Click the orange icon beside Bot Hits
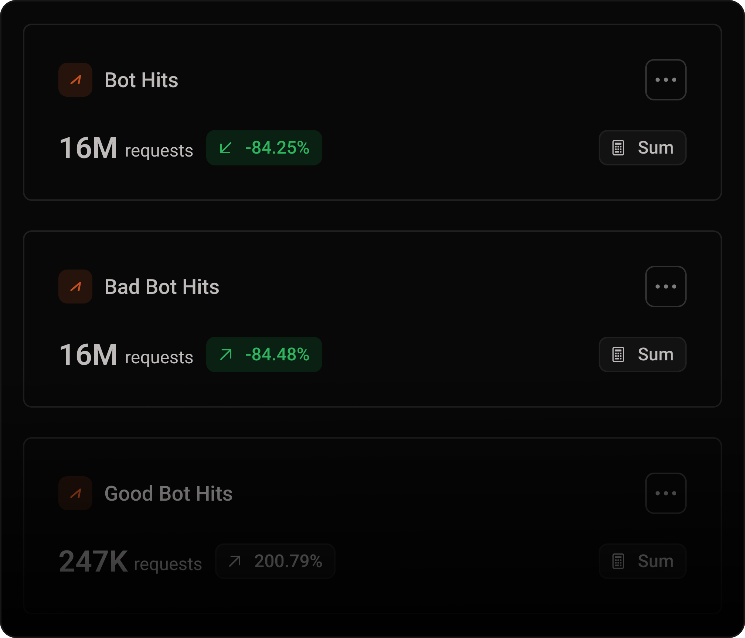This screenshot has width=745, height=638. (x=75, y=80)
